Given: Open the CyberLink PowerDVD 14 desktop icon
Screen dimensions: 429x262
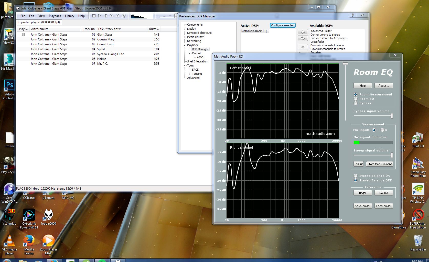Looking at the screenshot, I should (x=29, y=219).
